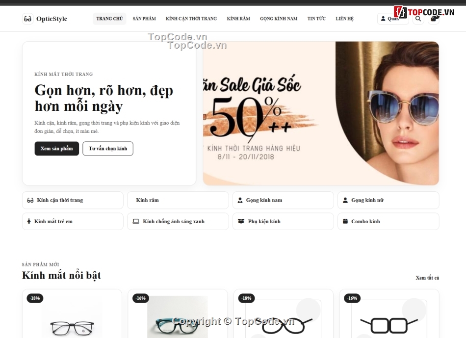Click the laptop icon beside Kính chống ánh sáng xanh
Viewport: 466px width, 338px height.
tap(136, 221)
